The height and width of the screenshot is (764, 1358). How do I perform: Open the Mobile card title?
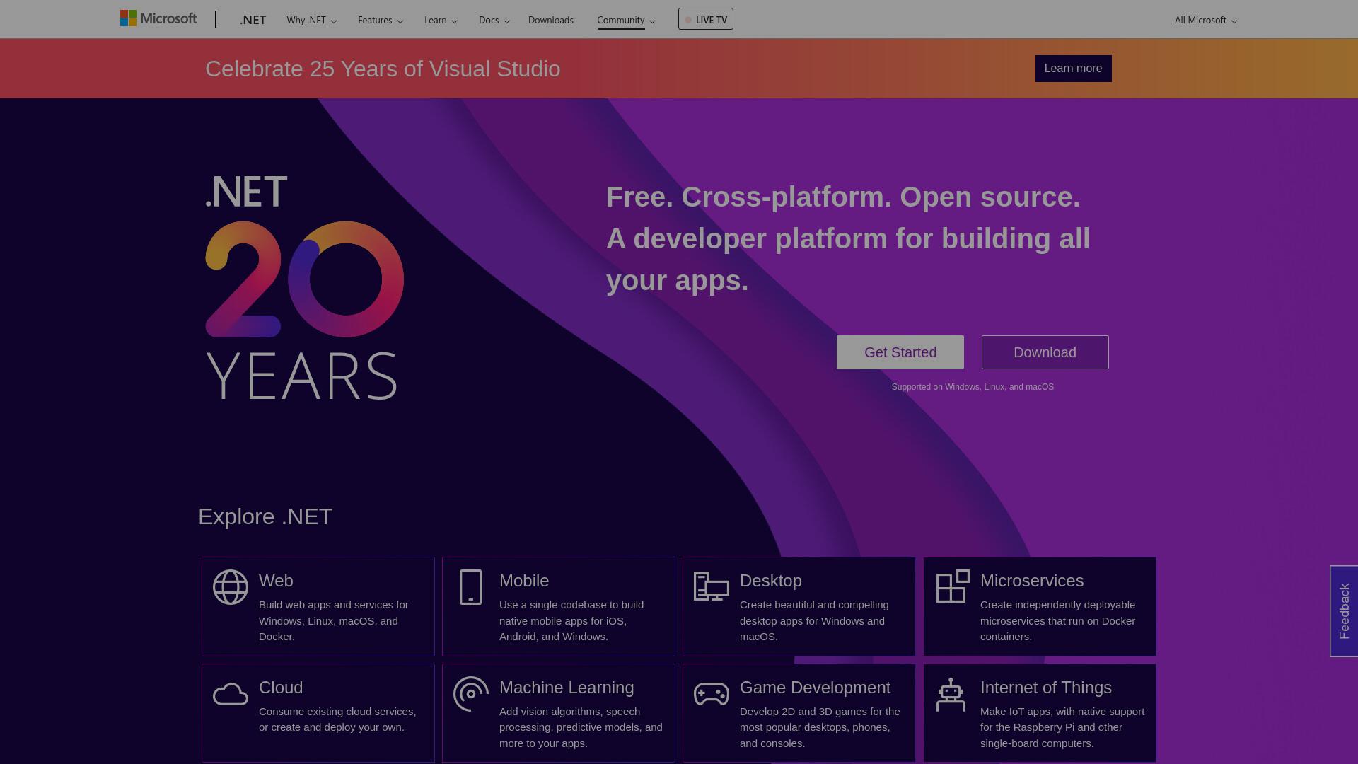point(524,581)
